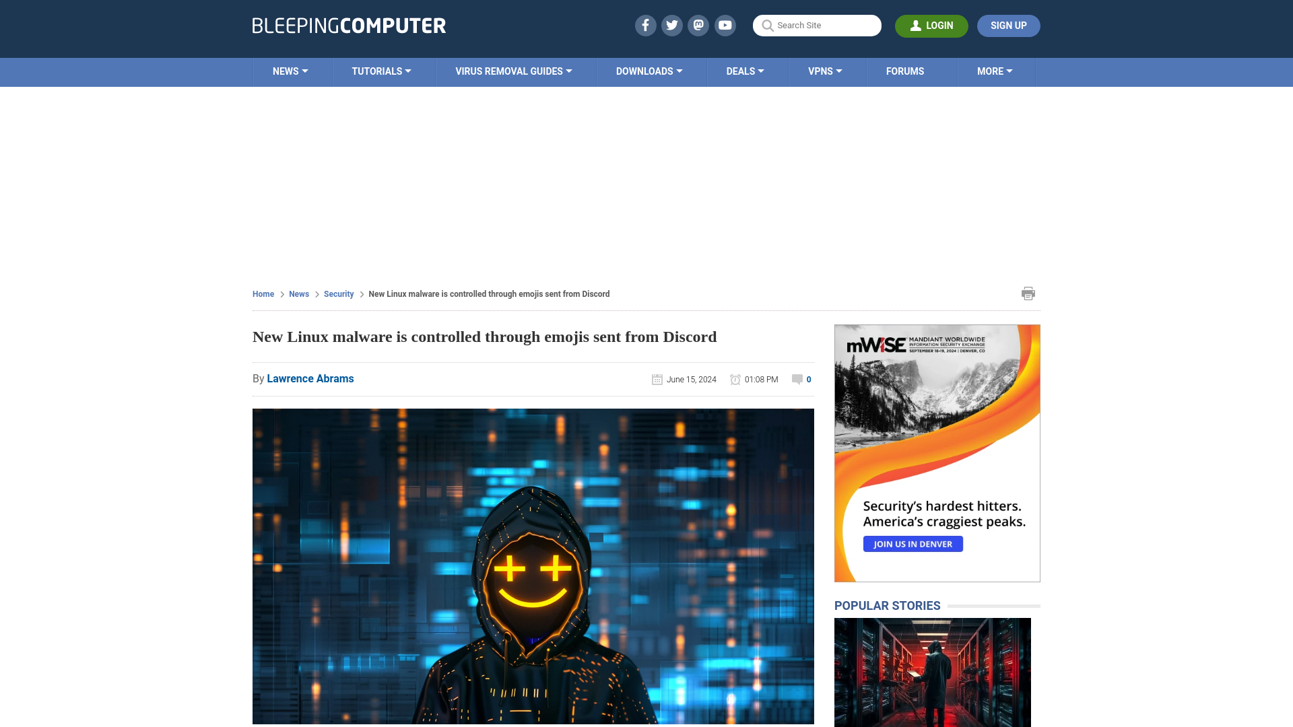Screen dimensions: 1293x727
Task: Click the BleepingComputer YouTube icon
Action: (725, 25)
